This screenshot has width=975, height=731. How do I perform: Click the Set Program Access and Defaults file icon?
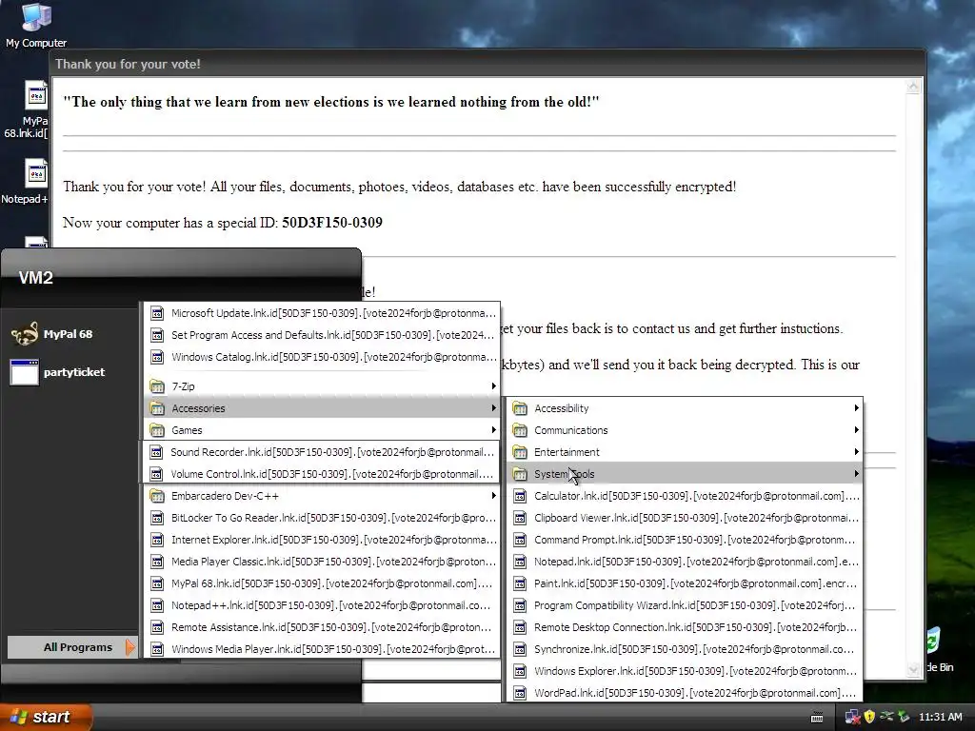click(x=157, y=335)
